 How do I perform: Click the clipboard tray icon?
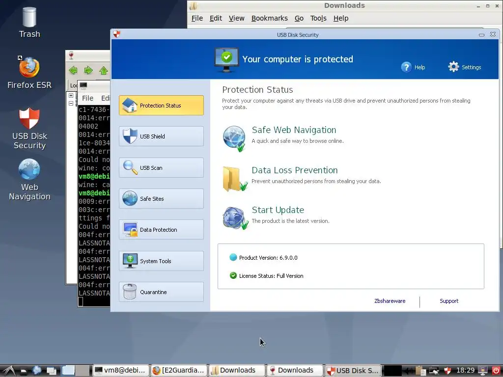point(420,371)
